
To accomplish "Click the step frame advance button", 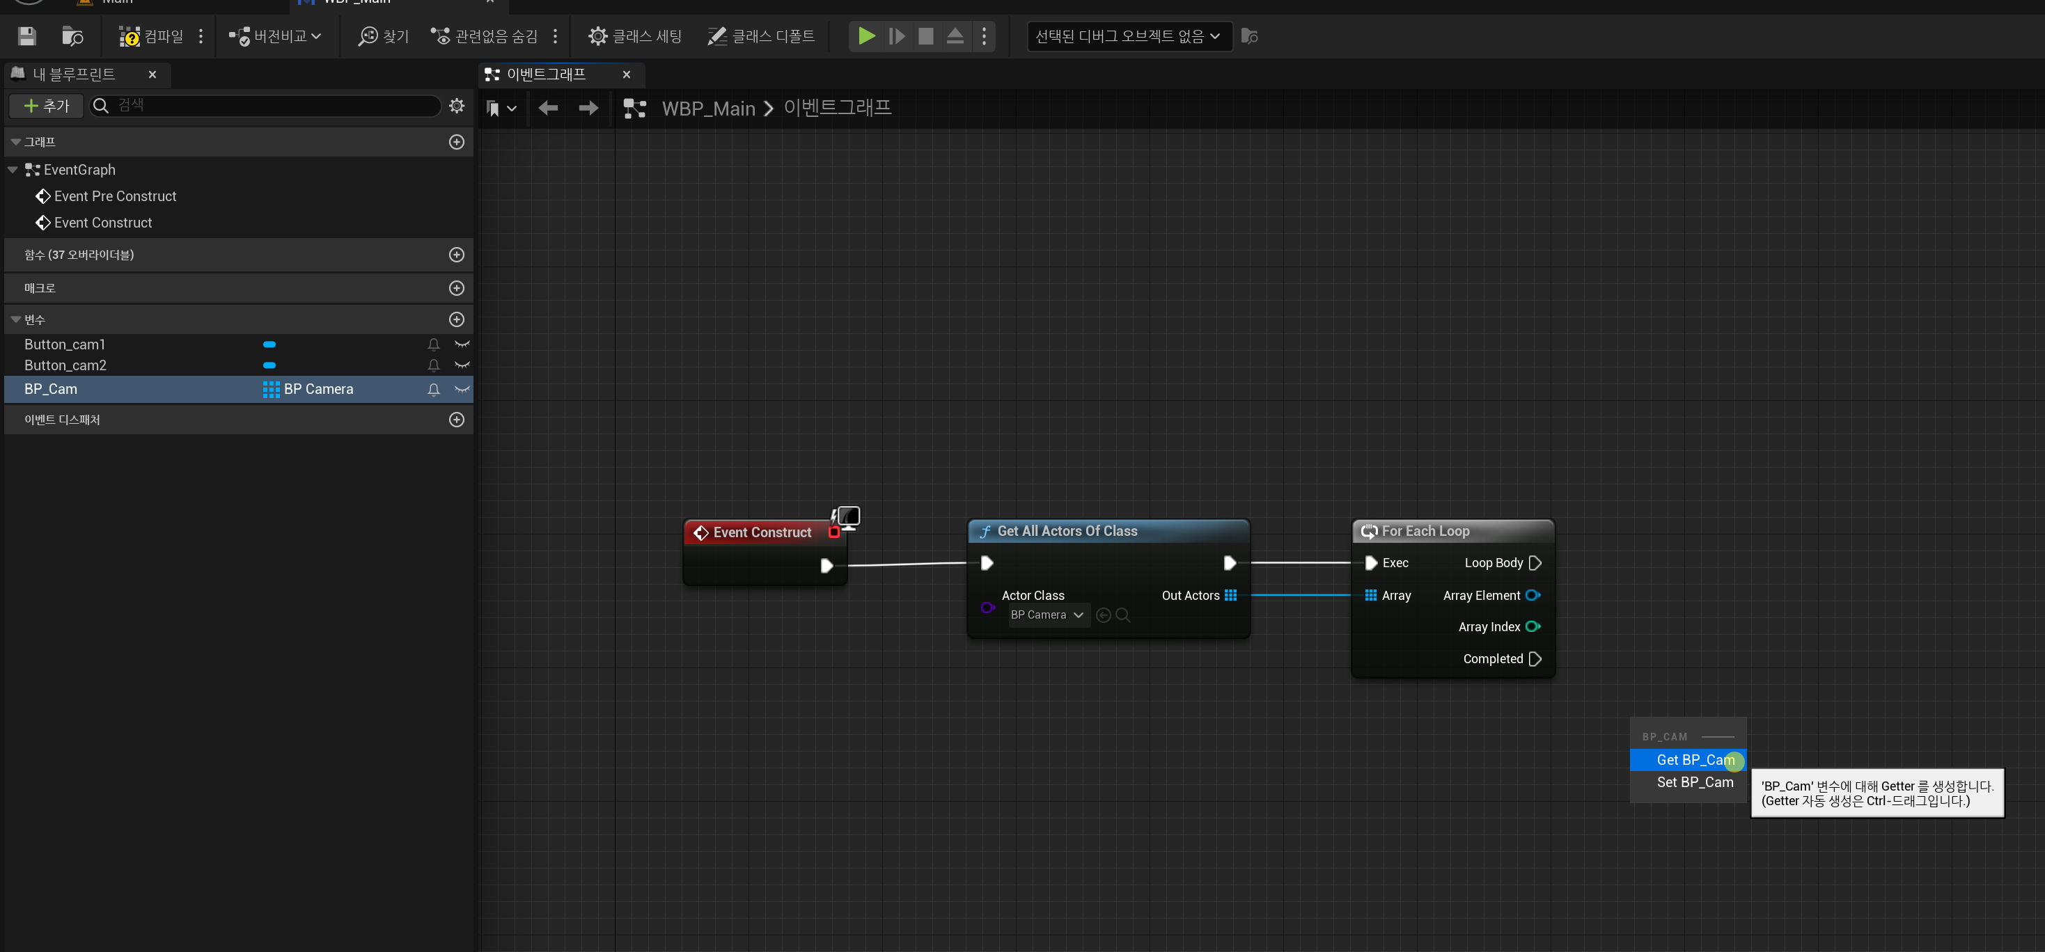I will (897, 35).
